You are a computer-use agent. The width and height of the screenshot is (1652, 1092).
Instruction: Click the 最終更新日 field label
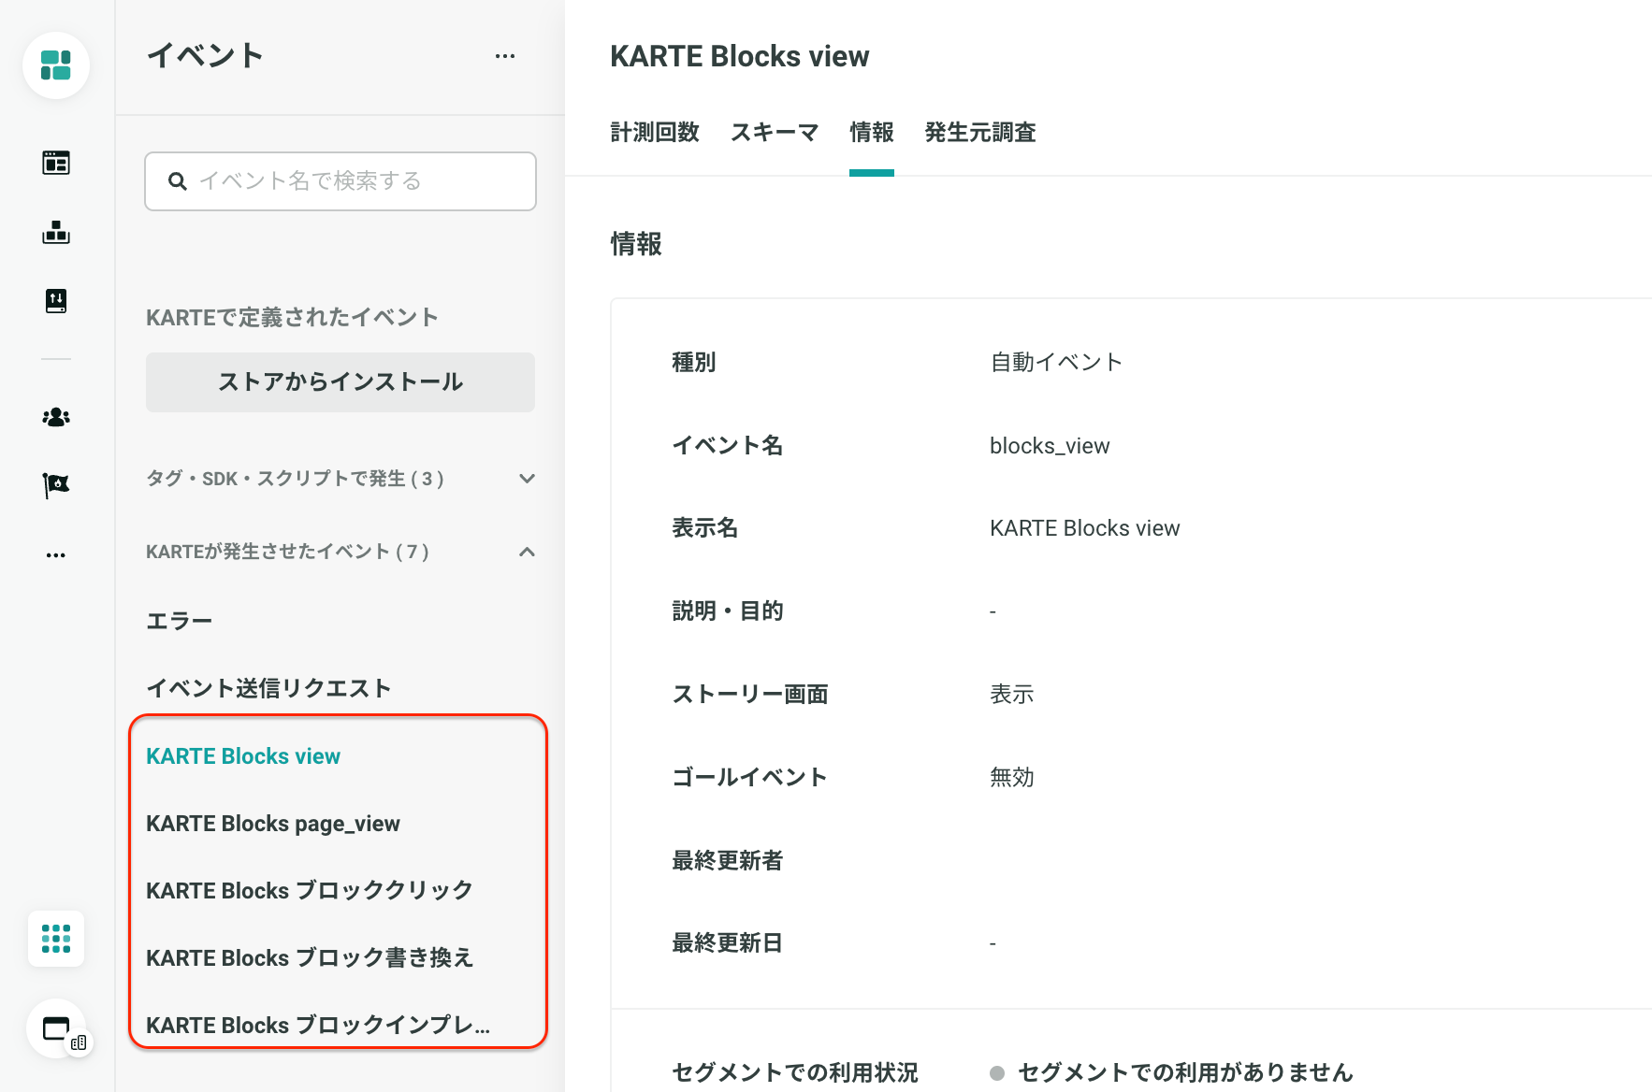[728, 942]
